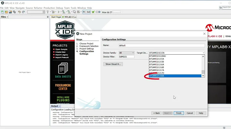The width and height of the screenshot is (231, 129).
Task: Switch to the Start Page tab
Action: pos(56,17)
